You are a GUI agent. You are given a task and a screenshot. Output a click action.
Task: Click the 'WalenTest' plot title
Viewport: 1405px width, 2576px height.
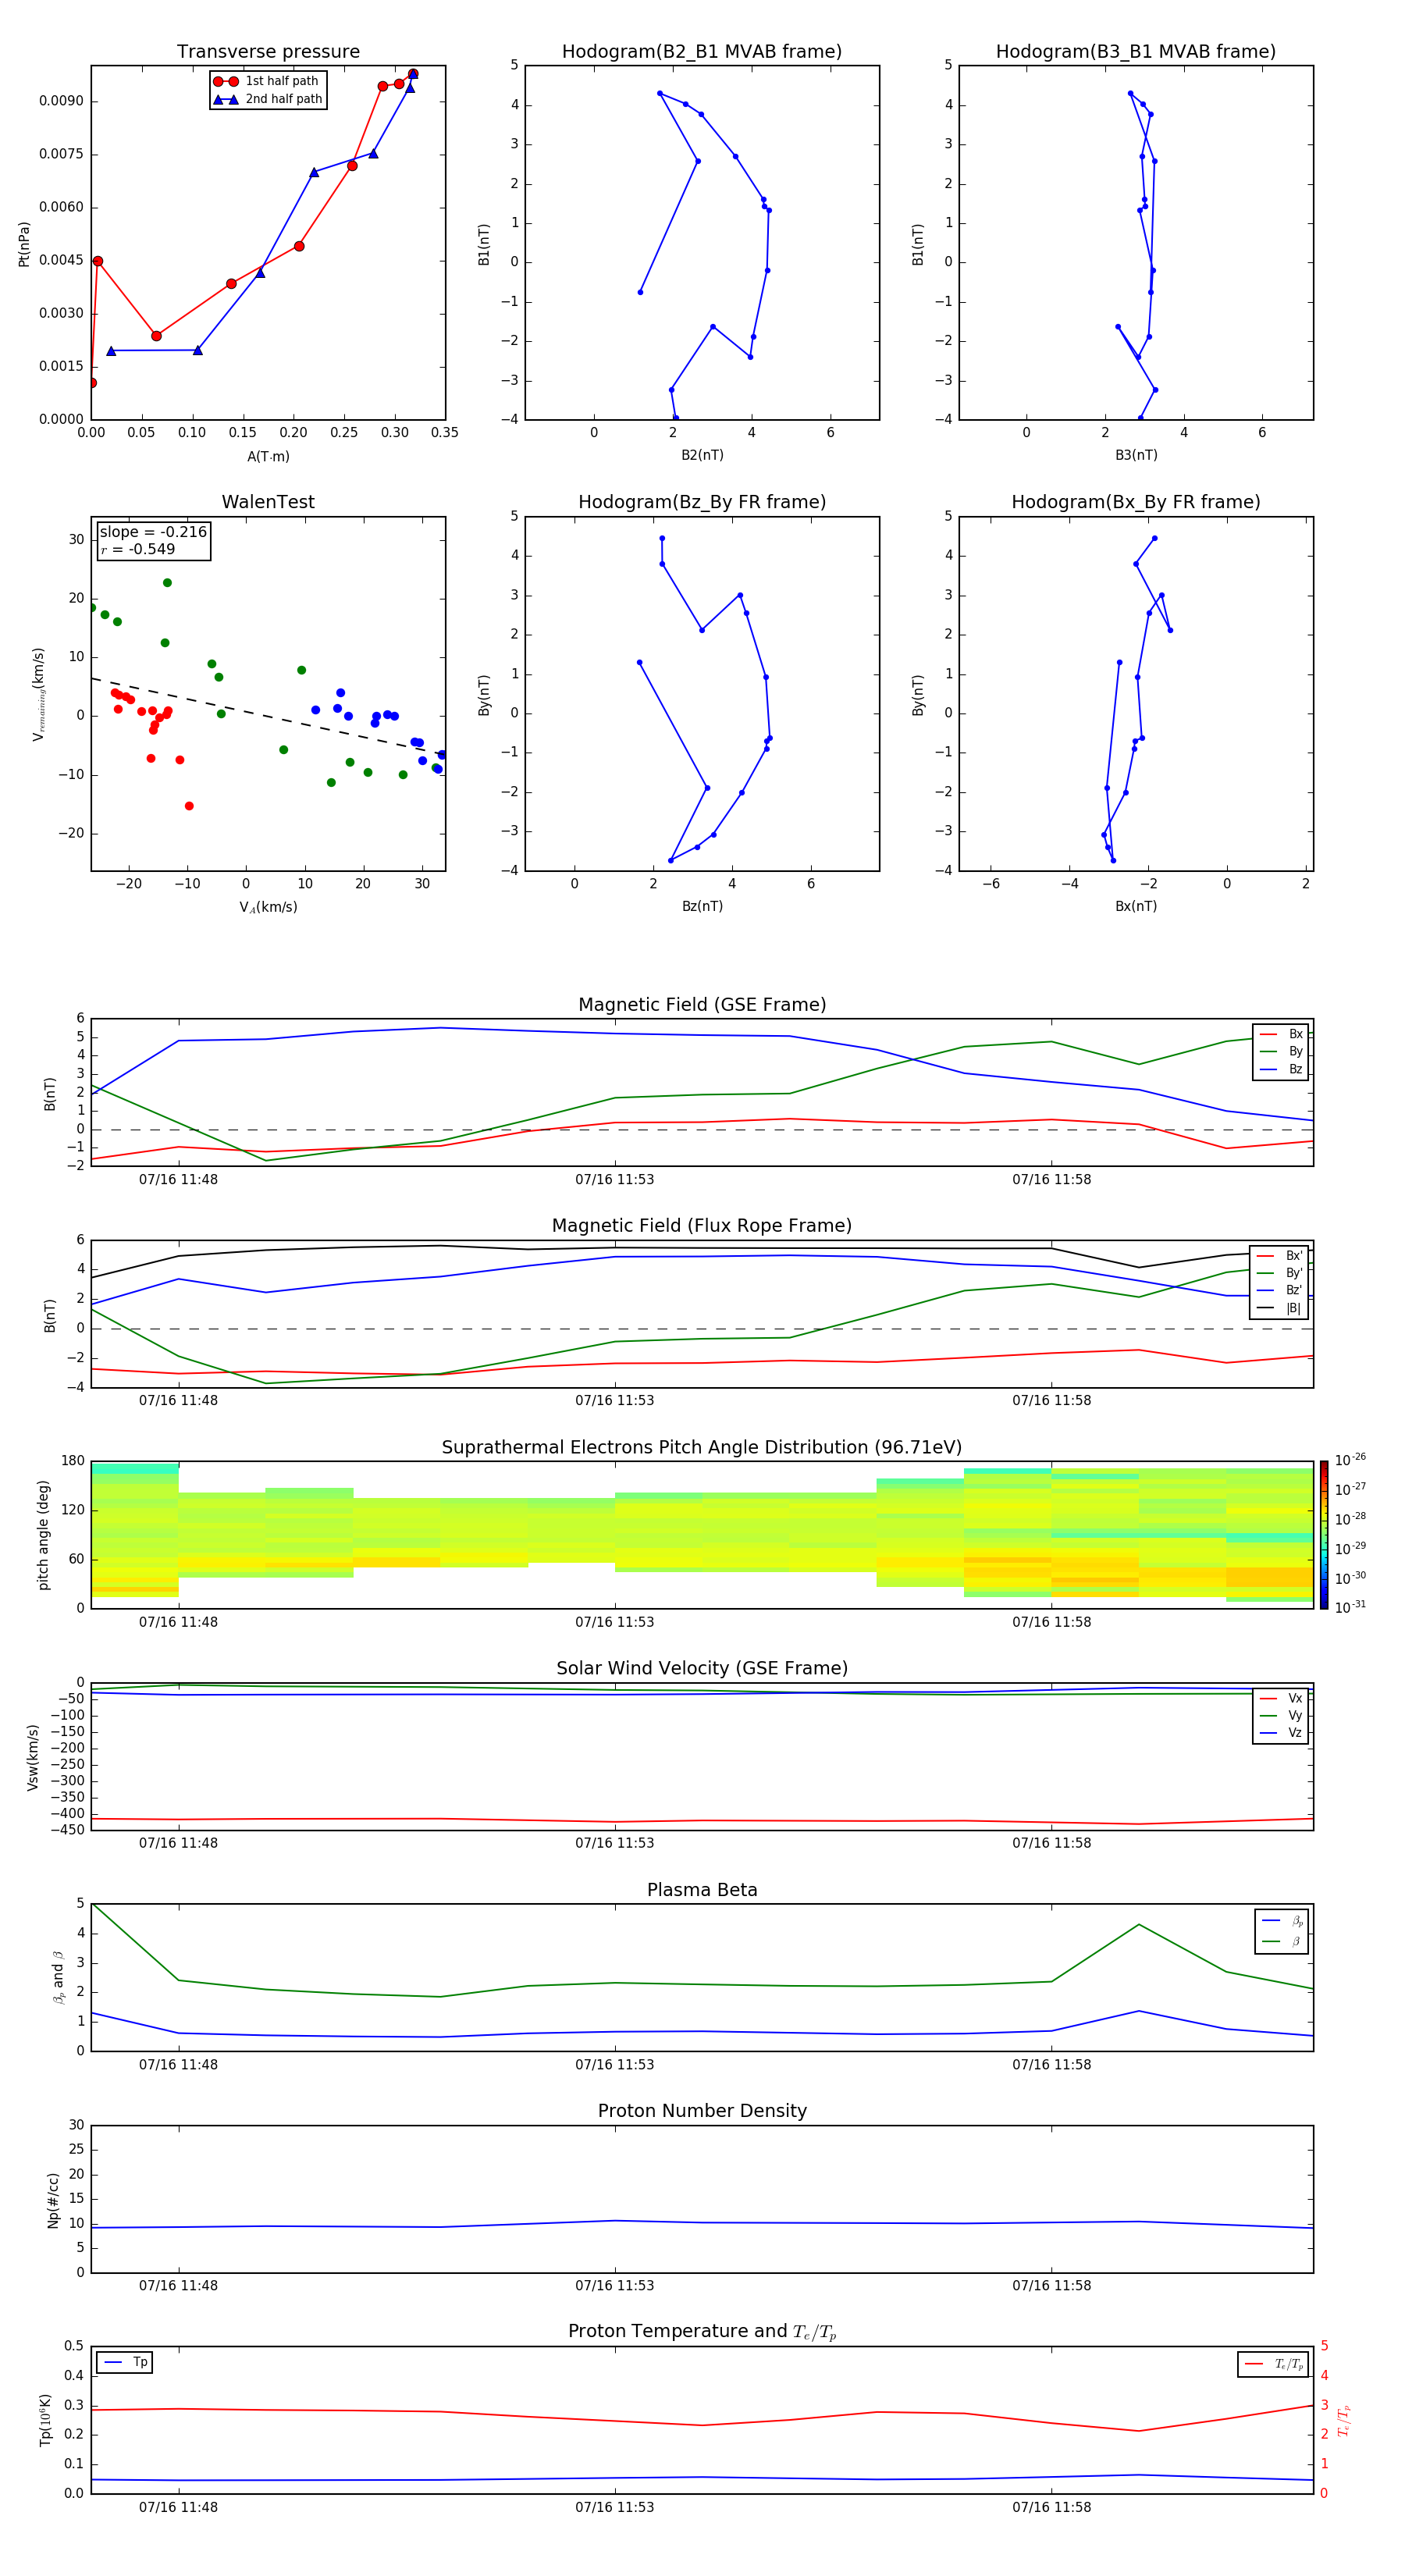pyautogui.click(x=268, y=502)
